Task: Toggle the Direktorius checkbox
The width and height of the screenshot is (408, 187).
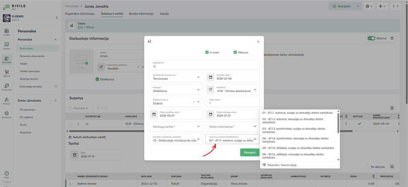Action: point(97,79)
